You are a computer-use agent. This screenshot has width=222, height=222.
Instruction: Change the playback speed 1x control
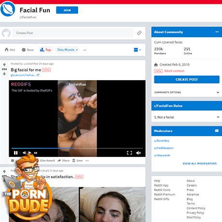coord(36,153)
